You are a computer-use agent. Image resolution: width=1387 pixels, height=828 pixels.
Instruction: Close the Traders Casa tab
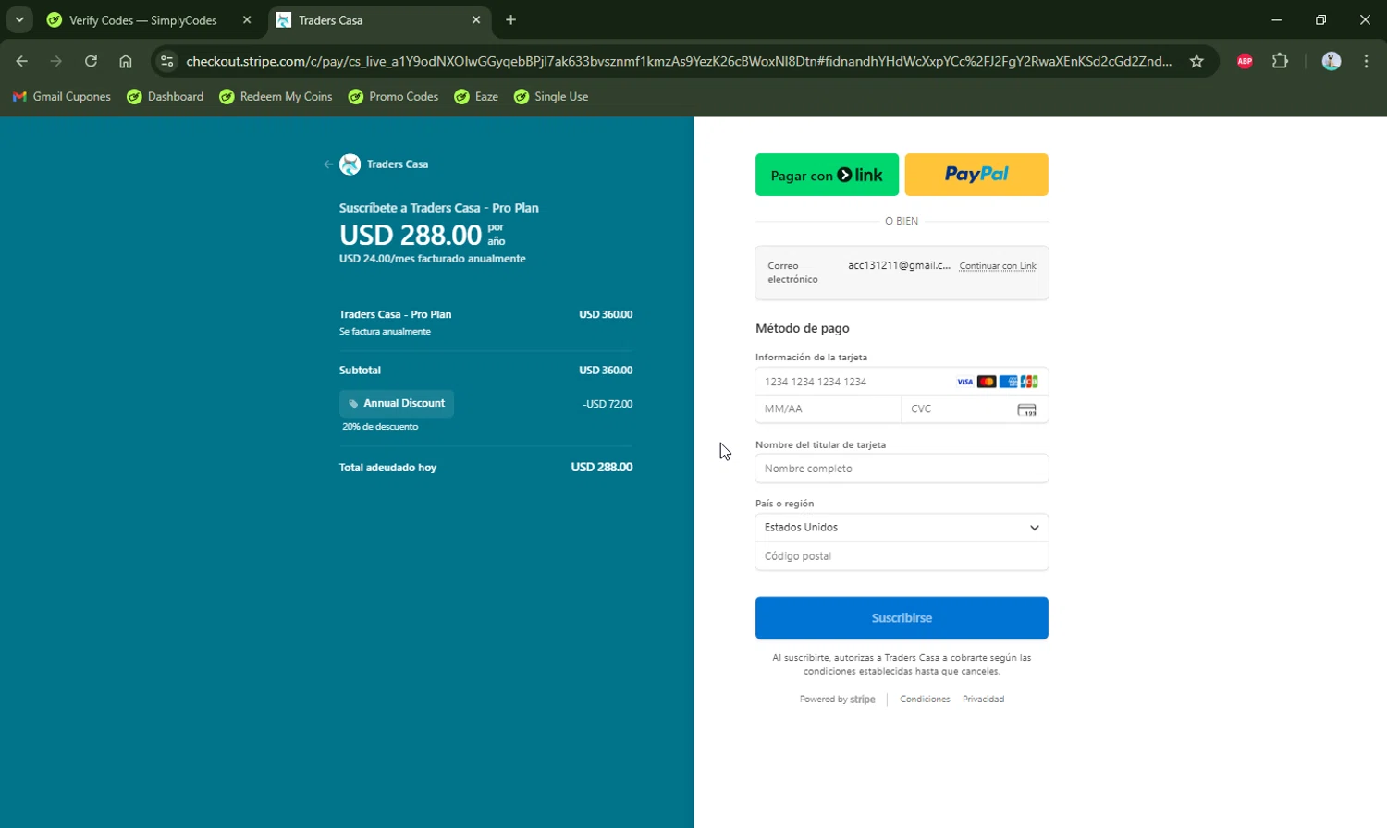(x=476, y=19)
